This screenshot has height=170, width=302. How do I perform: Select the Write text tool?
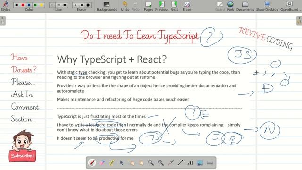pos(190,162)
